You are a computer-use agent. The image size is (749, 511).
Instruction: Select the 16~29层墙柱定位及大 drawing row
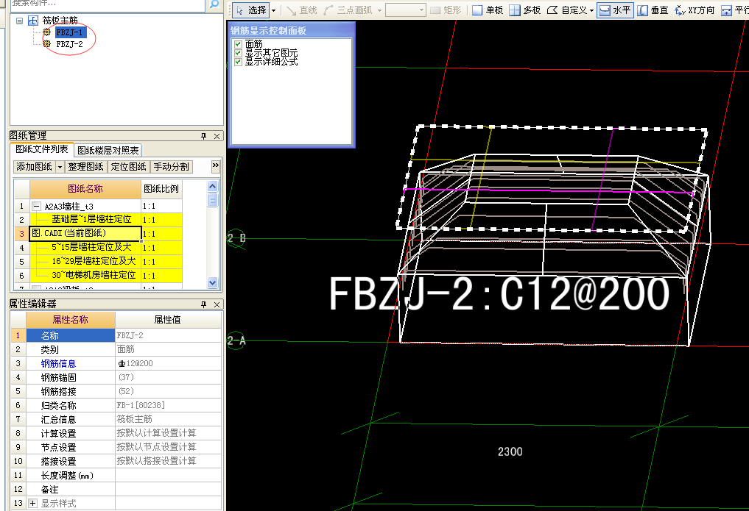(x=85, y=261)
